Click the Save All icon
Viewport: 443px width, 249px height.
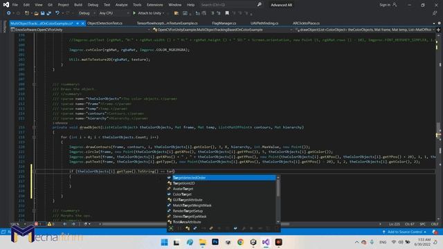(x=49, y=13)
